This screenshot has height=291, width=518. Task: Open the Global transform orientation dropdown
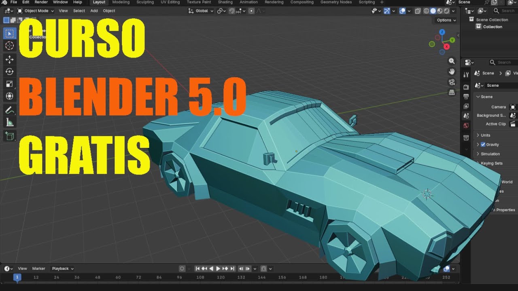tap(201, 11)
